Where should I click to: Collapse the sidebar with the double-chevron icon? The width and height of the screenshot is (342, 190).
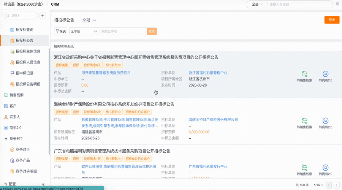point(43,184)
